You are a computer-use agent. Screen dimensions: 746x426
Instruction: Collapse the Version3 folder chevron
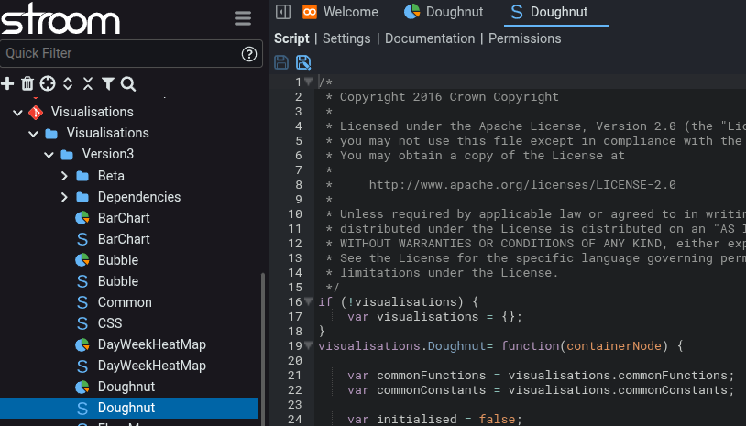click(x=49, y=155)
